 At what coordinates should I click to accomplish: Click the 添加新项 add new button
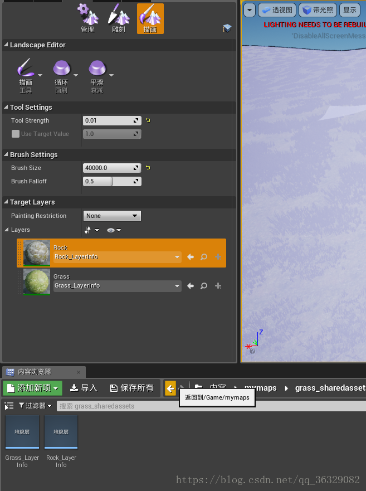(x=32, y=388)
